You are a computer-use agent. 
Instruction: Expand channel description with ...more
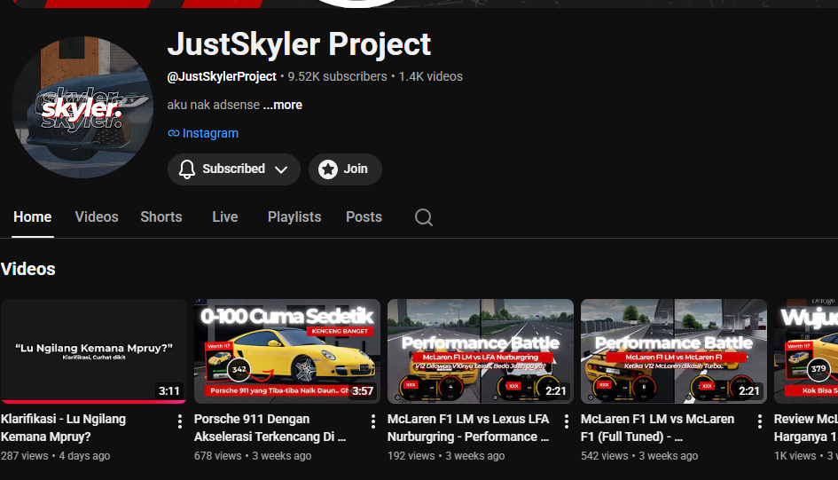(x=282, y=105)
